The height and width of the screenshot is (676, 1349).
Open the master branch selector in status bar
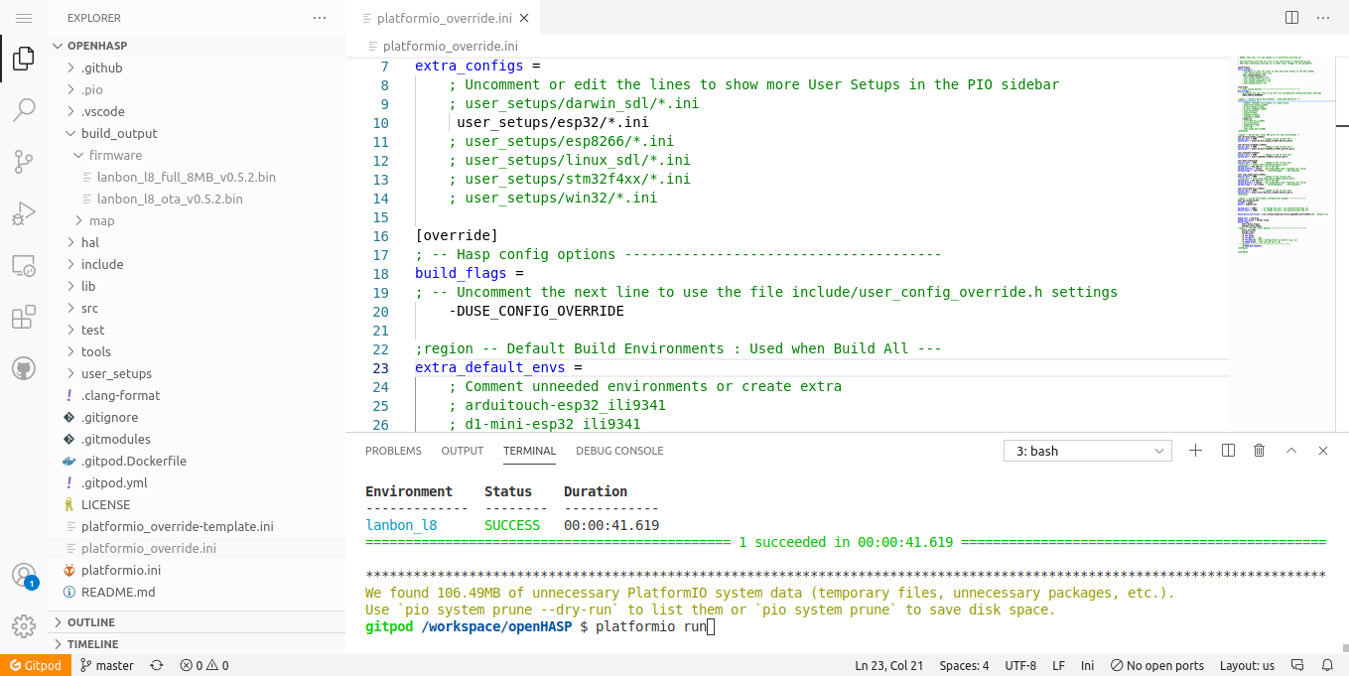pos(107,665)
